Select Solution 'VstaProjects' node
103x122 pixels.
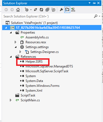point(34,23)
